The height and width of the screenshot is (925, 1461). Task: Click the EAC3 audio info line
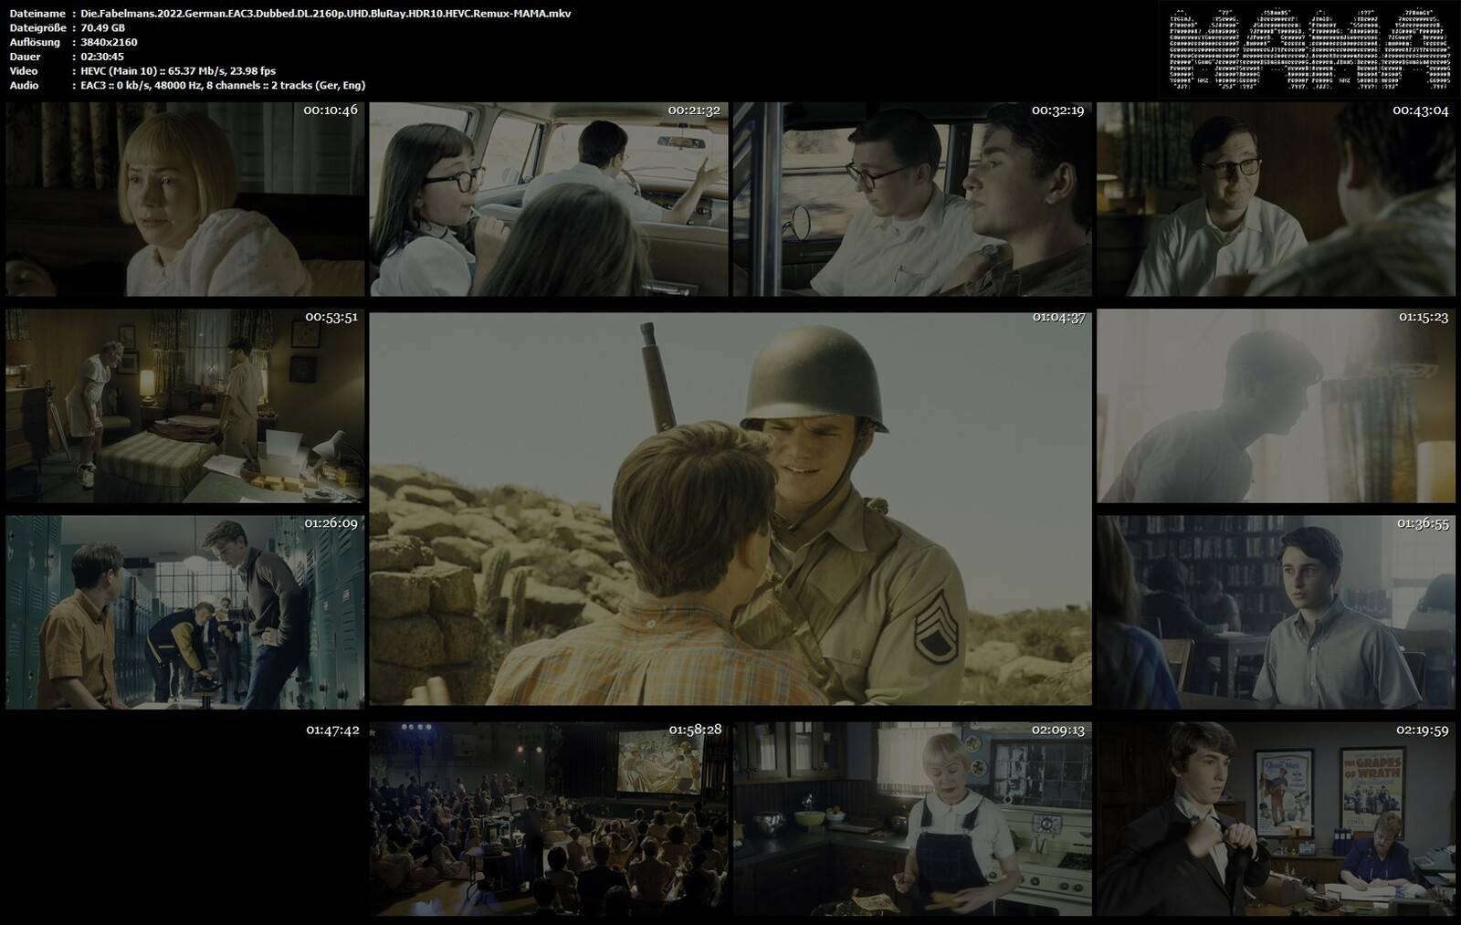(223, 86)
